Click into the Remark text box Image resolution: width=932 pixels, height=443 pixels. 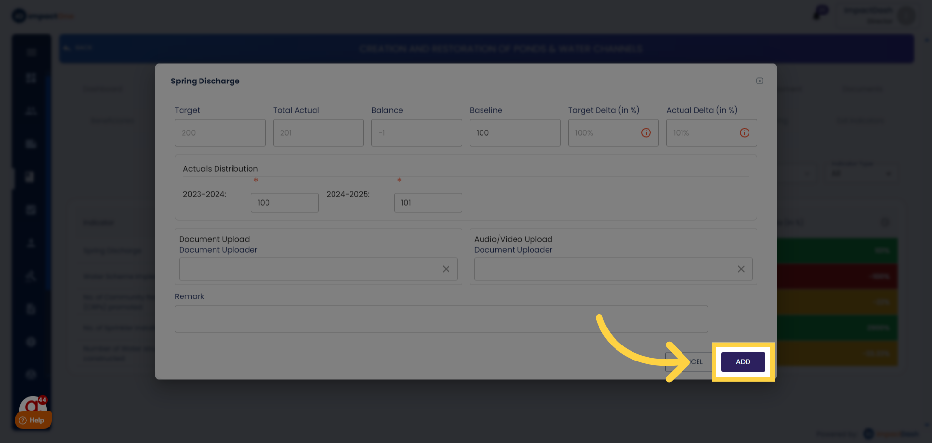441,319
